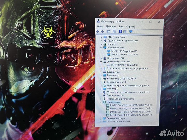
Task: Select the Мониторы label
Action: 112,89
